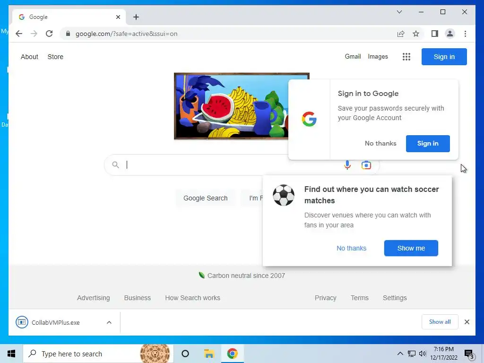
Task: Open the Chrome side panel
Action: [x=435, y=34]
